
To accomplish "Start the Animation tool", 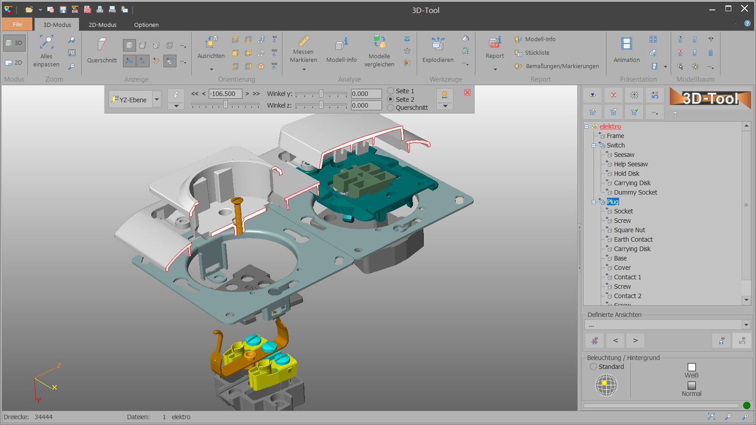I will [626, 44].
